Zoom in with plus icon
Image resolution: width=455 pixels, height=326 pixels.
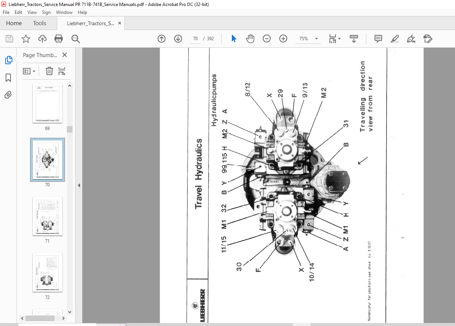click(283, 39)
